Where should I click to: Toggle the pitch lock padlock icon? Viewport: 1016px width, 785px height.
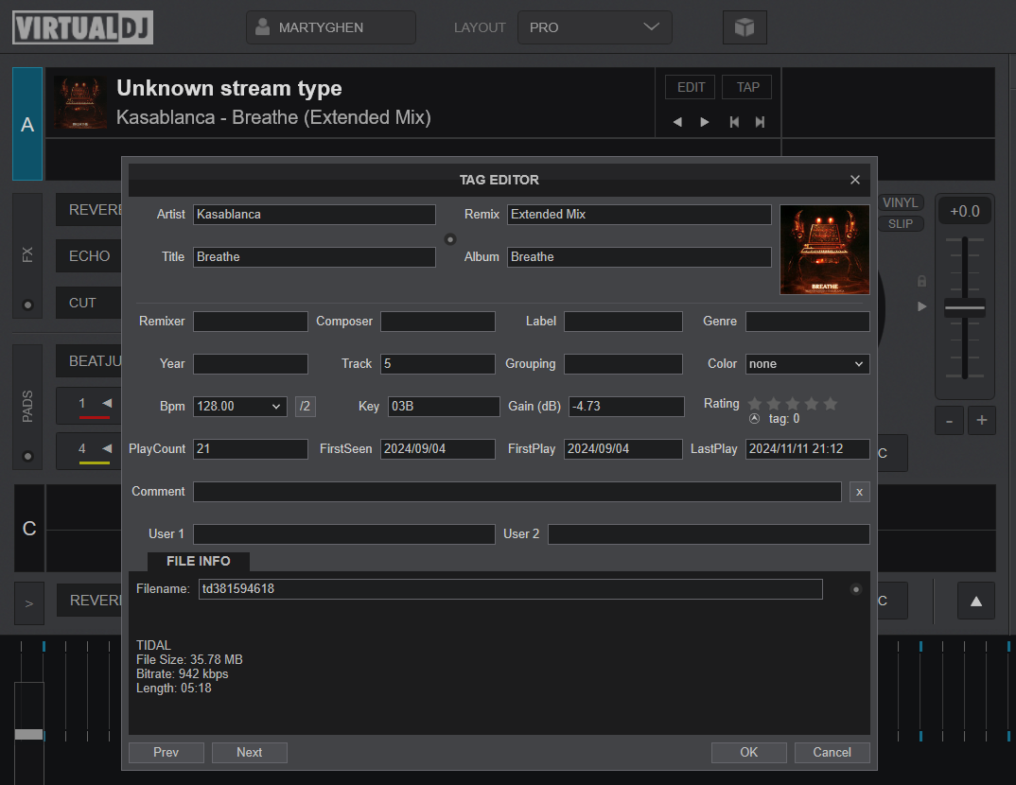921,281
